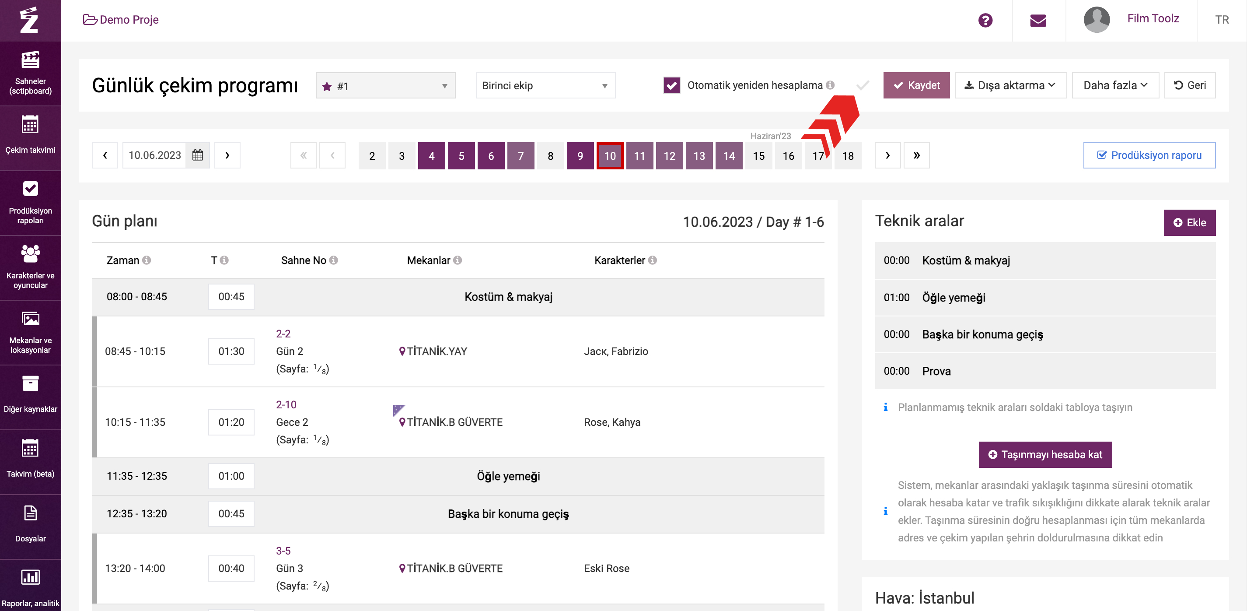The image size is (1247, 611).
Task: Edit duration 01:00 for Öğle yemeği row
Action: (x=231, y=476)
